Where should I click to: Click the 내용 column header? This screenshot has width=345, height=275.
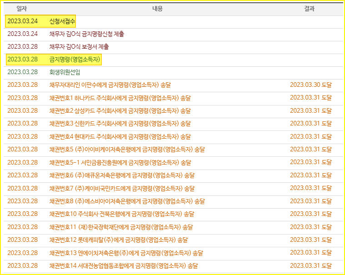(158, 9)
